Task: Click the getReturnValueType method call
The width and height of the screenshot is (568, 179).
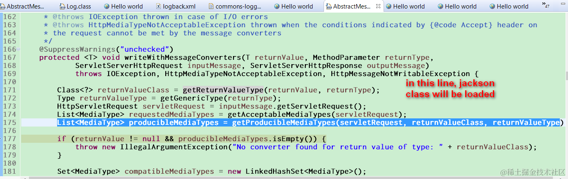Action: (223, 90)
